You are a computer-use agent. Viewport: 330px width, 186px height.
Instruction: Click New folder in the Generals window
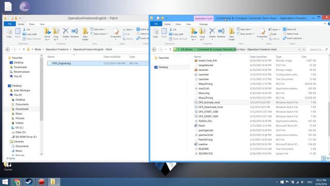click(232, 34)
